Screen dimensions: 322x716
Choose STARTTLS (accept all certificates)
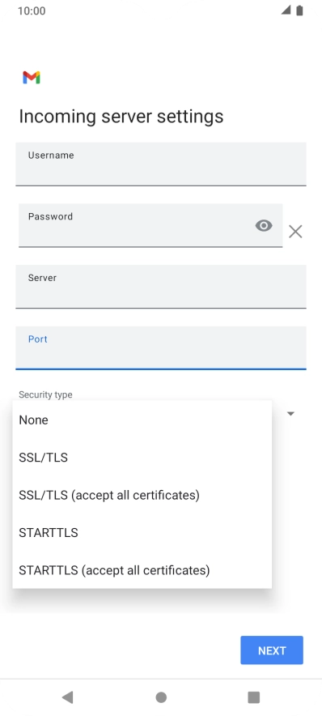(142, 570)
